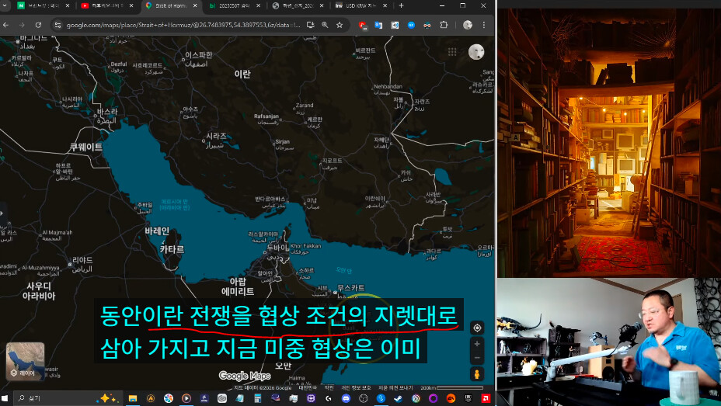This screenshot has height=406, width=721.
Task: Expand the collapsed side panel arrow
Action: 2,213
